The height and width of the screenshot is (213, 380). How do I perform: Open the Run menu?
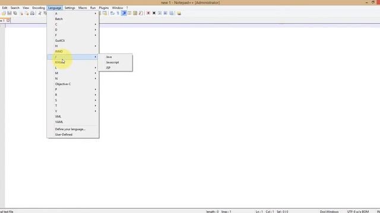93,8
